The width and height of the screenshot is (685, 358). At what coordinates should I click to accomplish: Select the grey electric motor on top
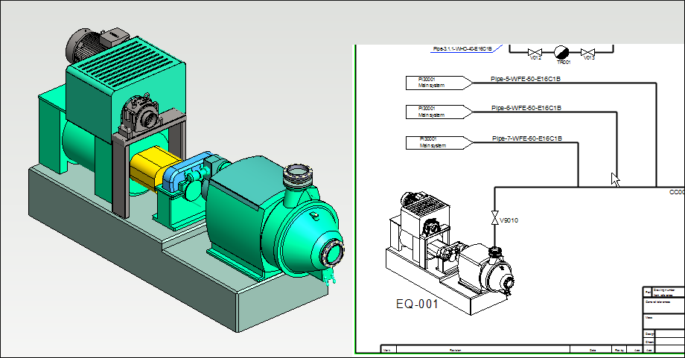point(95,46)
